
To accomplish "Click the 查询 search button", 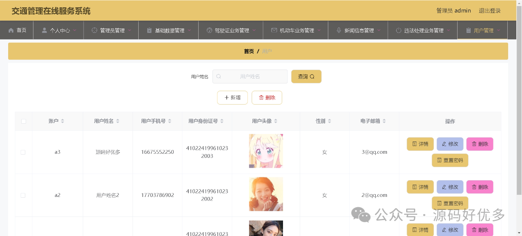I will tap(306, 76).
